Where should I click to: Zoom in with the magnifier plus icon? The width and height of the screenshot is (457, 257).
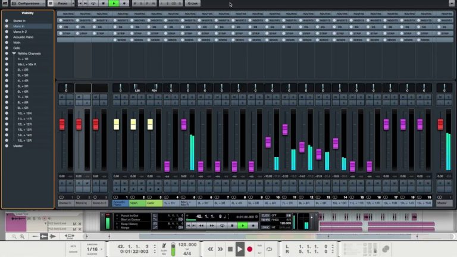22,237
